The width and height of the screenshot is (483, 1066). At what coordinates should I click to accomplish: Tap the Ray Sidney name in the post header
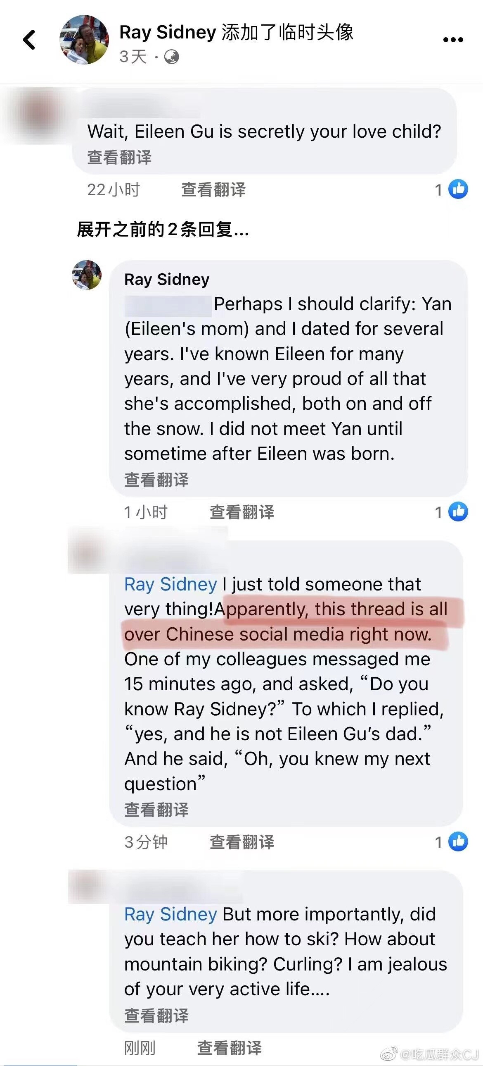[x=167, y=32]
